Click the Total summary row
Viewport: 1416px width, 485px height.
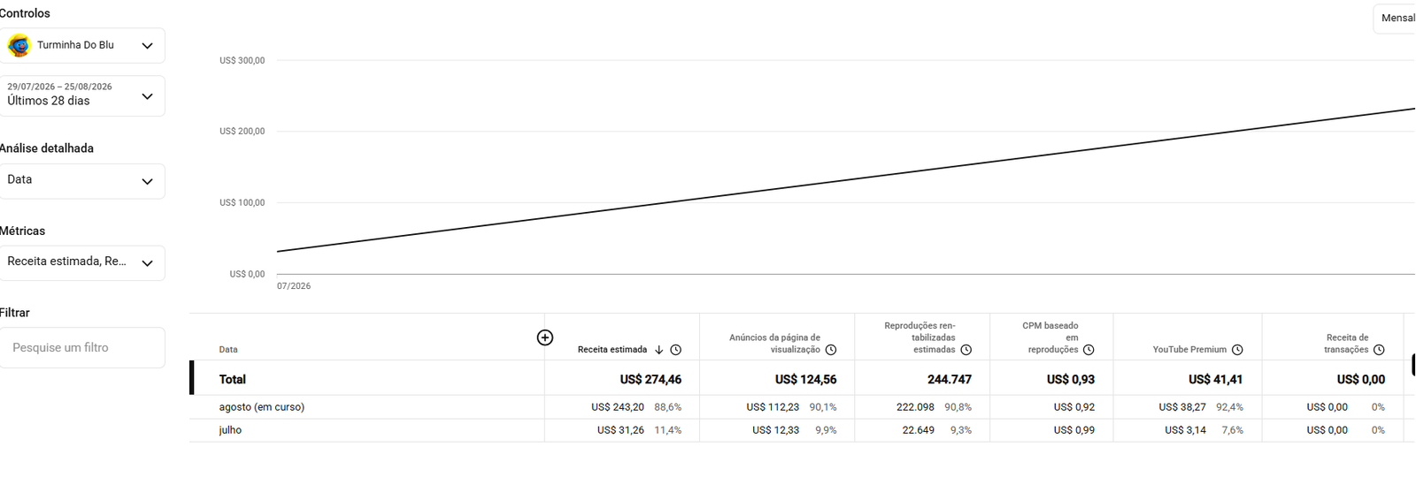coord(802,379)
